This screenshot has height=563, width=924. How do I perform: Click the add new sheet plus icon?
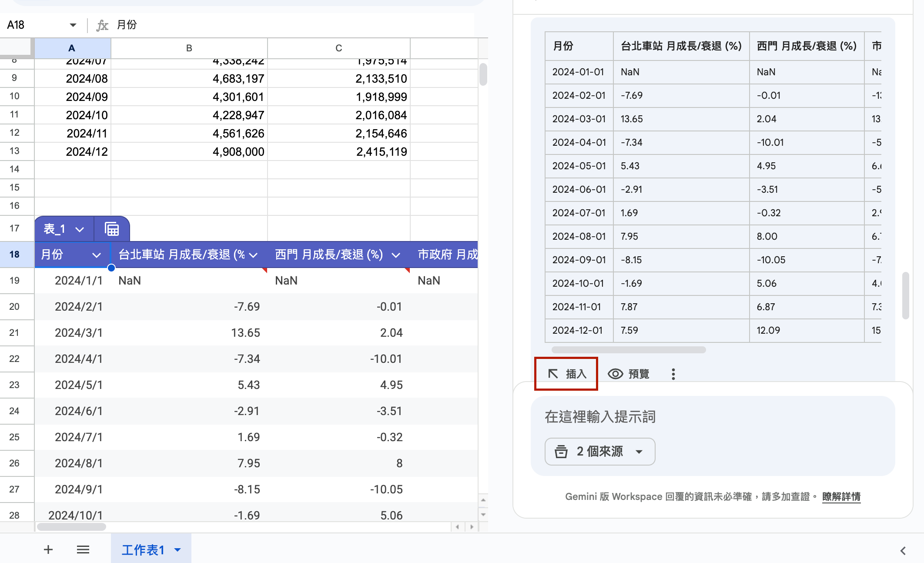48,550
